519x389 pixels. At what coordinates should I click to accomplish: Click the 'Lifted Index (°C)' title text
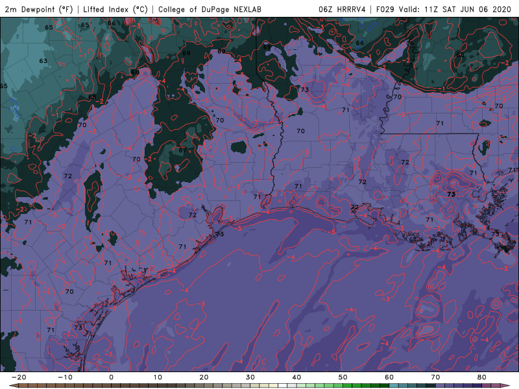115,9
